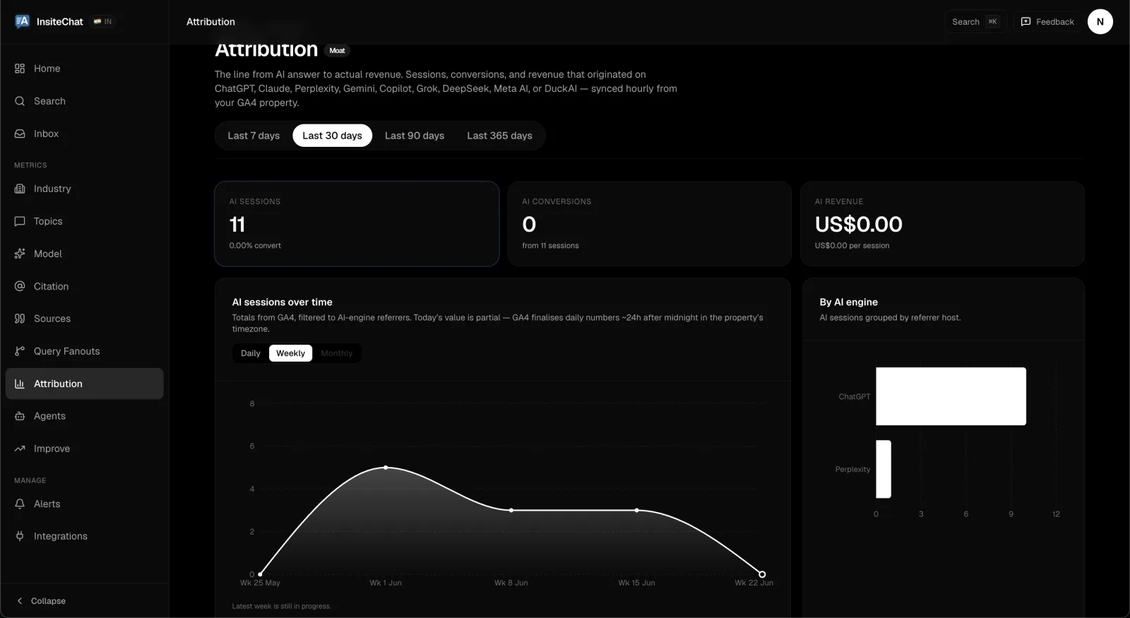Open the Integrations page
The image size is (1130, 618).
[x=85, y=536]
